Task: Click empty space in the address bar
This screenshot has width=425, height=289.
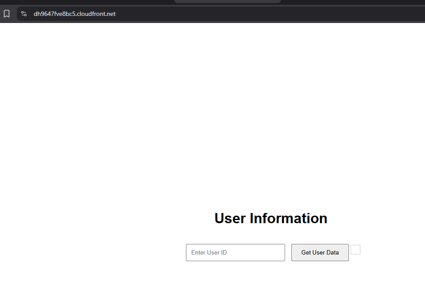Action: 266,14
